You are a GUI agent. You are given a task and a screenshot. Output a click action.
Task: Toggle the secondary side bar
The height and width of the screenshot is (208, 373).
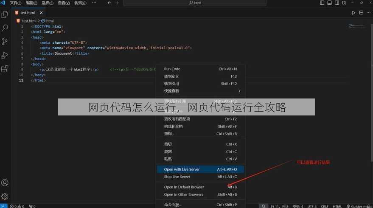337,3
